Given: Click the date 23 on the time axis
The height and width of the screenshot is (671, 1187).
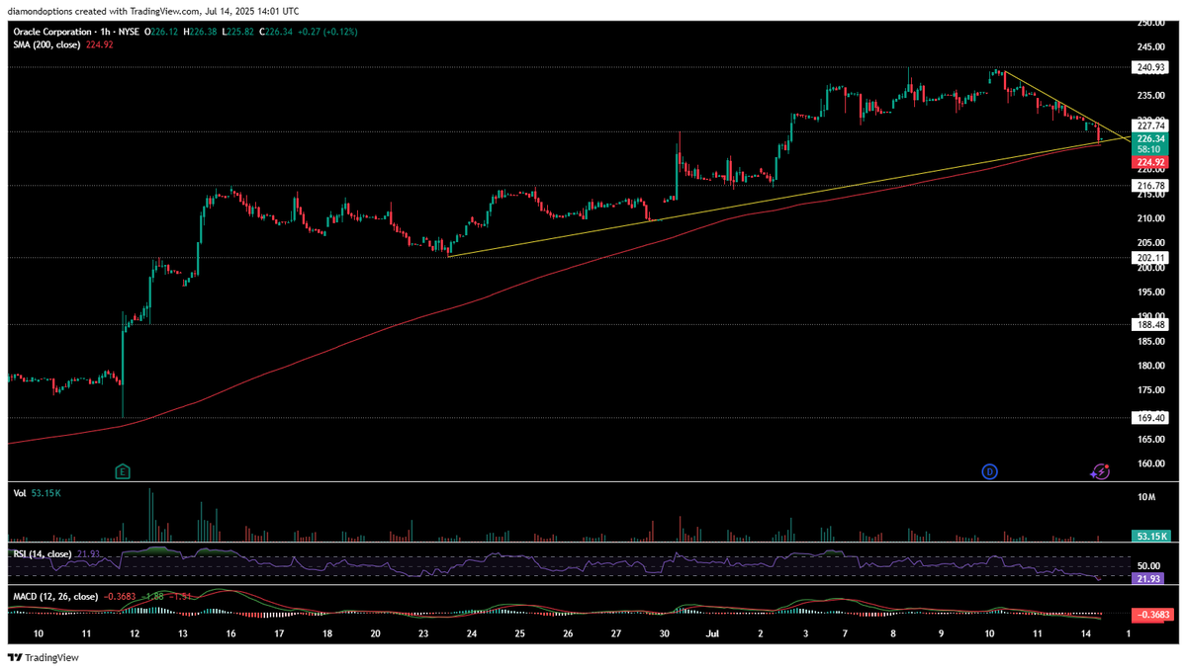Looking at the screenshot, I should point(422,631).
